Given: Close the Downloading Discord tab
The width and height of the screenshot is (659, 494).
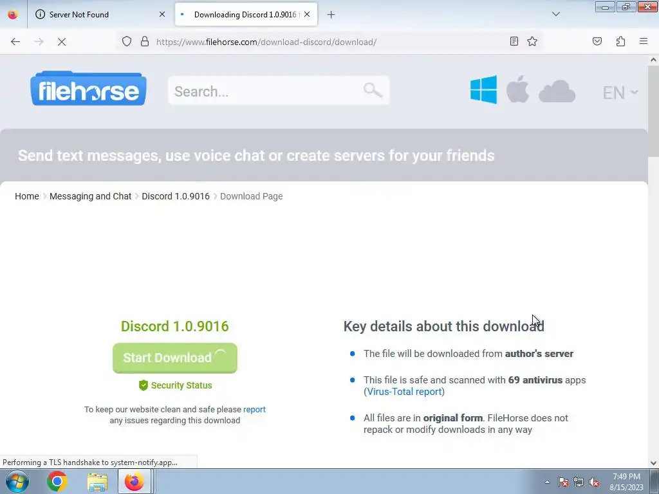Looking at the screenshot, I should [307, 14].
